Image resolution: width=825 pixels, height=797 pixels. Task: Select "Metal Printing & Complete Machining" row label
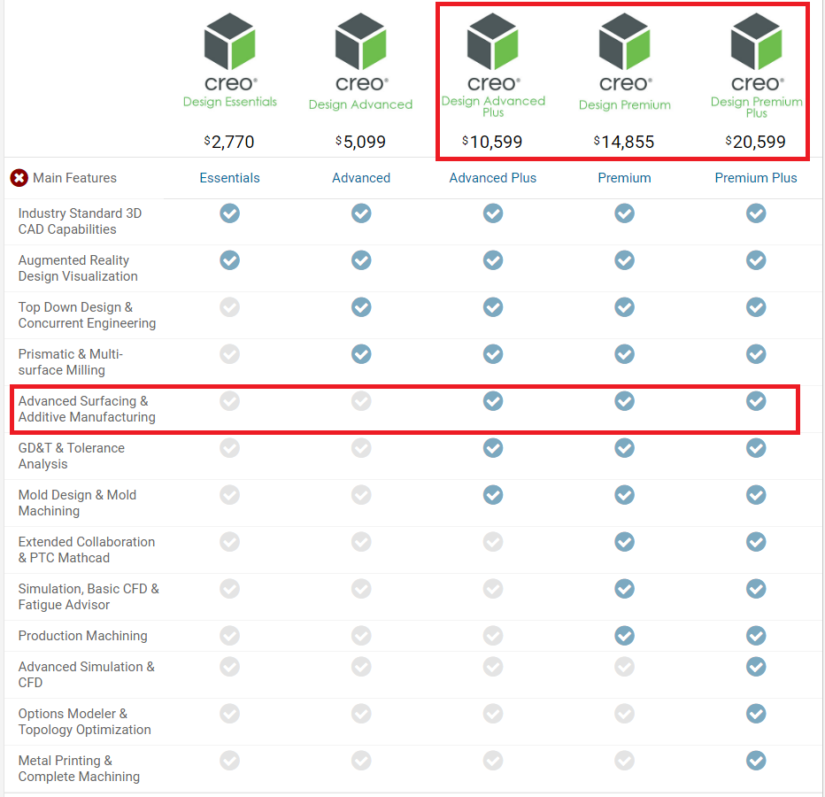[x=79, y=769]
